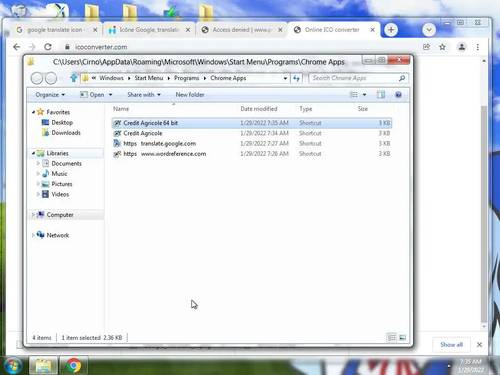
Task: Sort by the Size column header
Action: (x=374, y=109)
